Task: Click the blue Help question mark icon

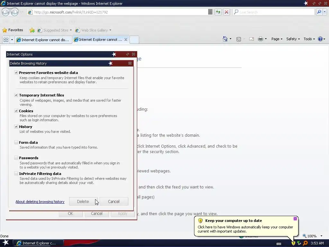Action: click(x=320, y=39)
